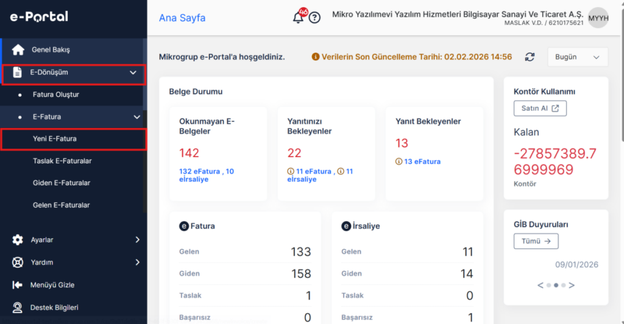Click the e icon next to Fatura
Viewport: 624px width, 324px height.
184,226
